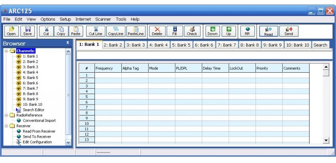Open the Search tab
Screen dimensions: 336x163
click(320, 45)
